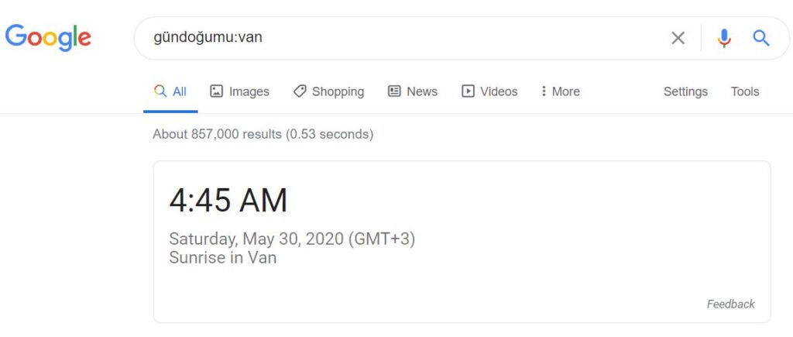Click the blue magnifier search icon
Viewport: 793px width, 337px height.
click(761, 38)
